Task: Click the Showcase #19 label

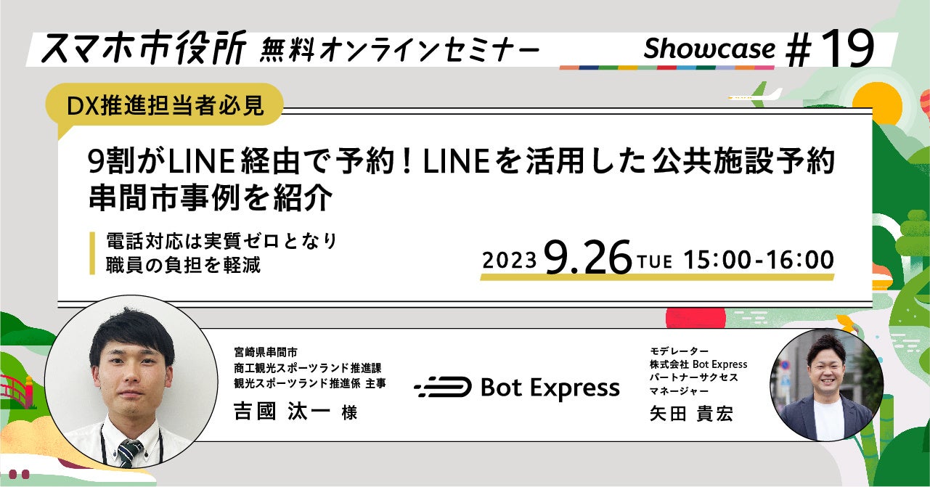Action: pos(758,48)
